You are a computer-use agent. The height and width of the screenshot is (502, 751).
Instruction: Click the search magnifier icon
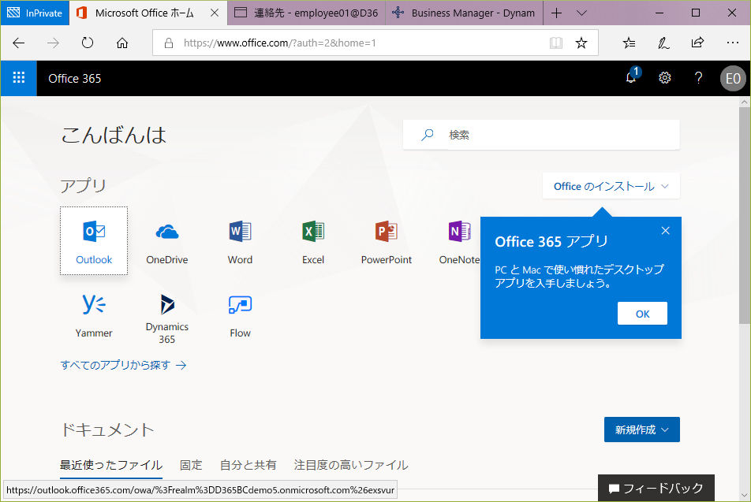(x=428, y=135)
